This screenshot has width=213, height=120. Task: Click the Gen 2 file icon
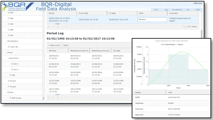click(12, 69)
